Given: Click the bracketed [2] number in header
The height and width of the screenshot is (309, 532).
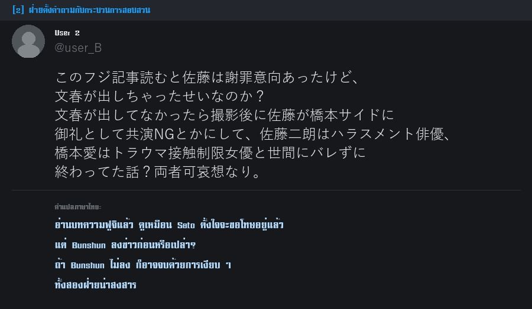Looking at the screenshot, I should [x=18, y=10].
